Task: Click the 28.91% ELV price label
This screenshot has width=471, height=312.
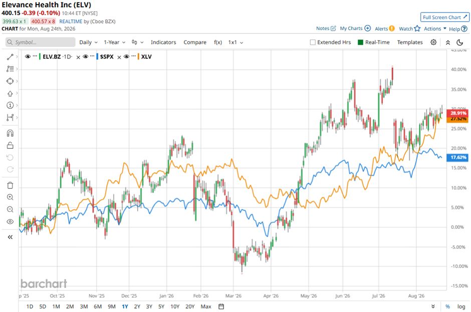Action: coord(458,113)
